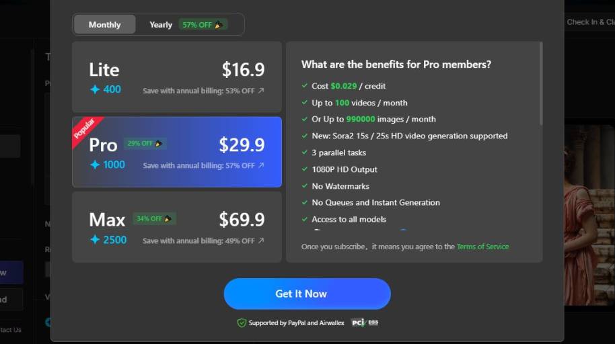This screenshot has width=615, height=344.
Task: Click the Pro plan credits sparkle icon
Action: [95, 165]
